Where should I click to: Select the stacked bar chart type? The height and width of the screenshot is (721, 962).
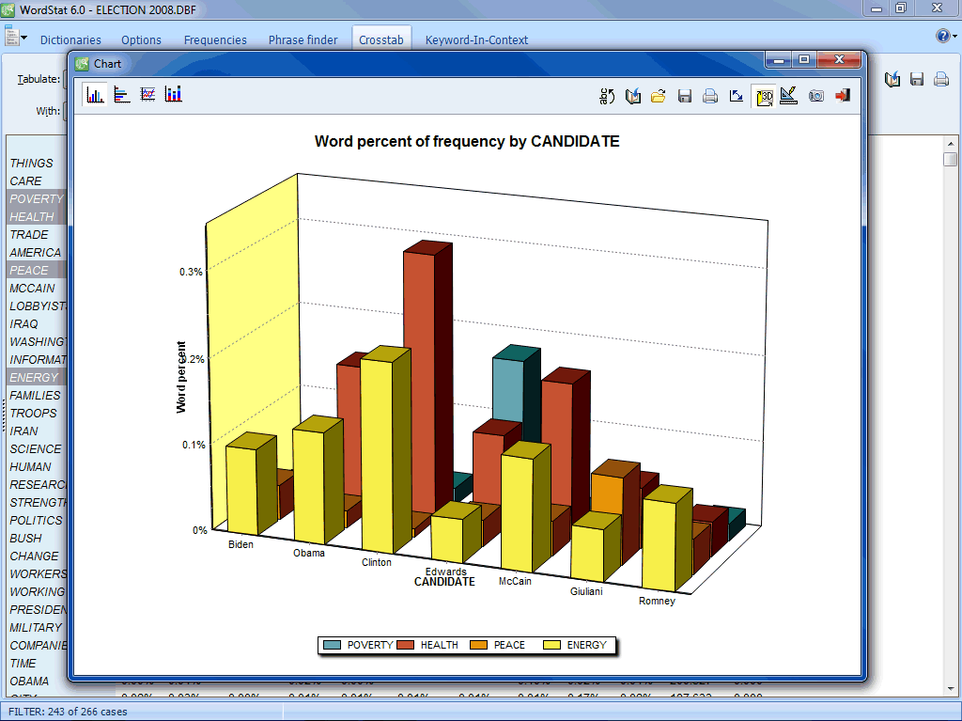click(x=173, y=95)
